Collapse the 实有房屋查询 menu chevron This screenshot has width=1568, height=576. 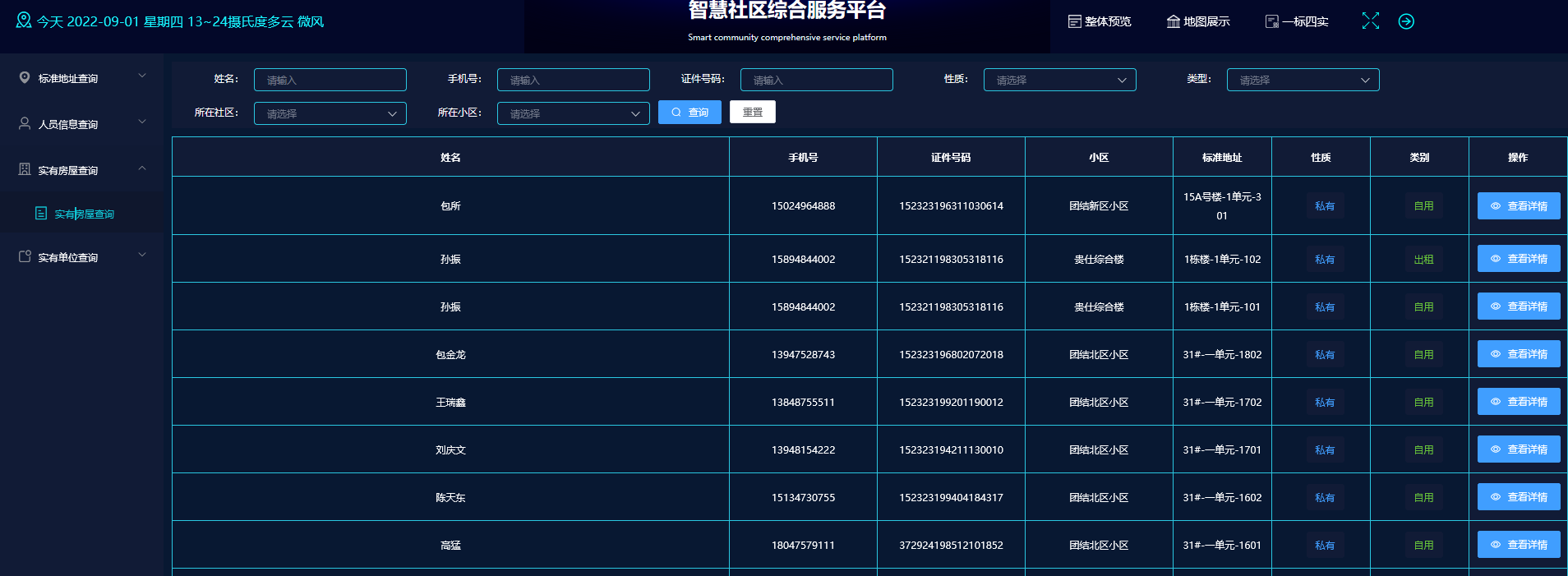point(142,168)
